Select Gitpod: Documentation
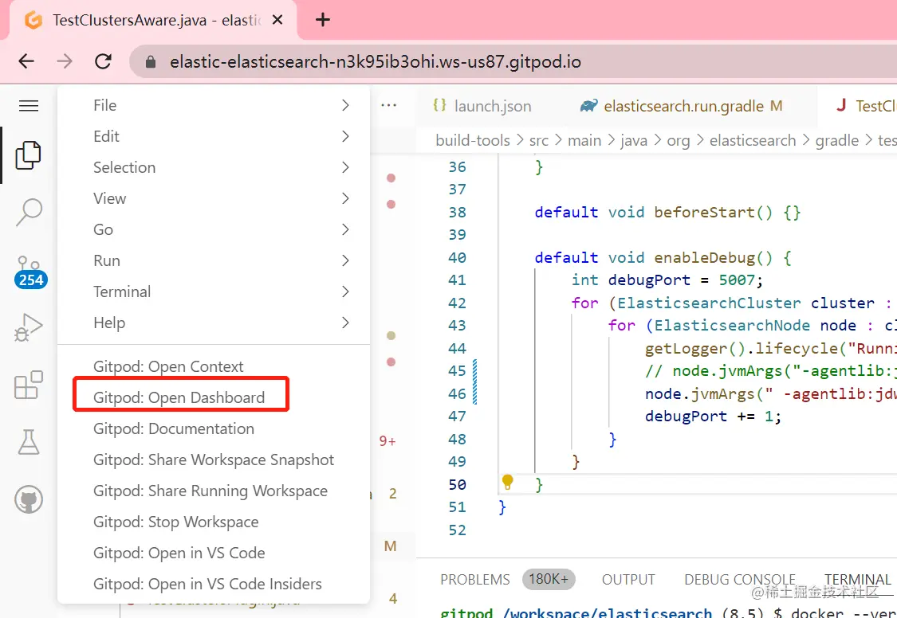The image size is (897, 618). point(214,428)
